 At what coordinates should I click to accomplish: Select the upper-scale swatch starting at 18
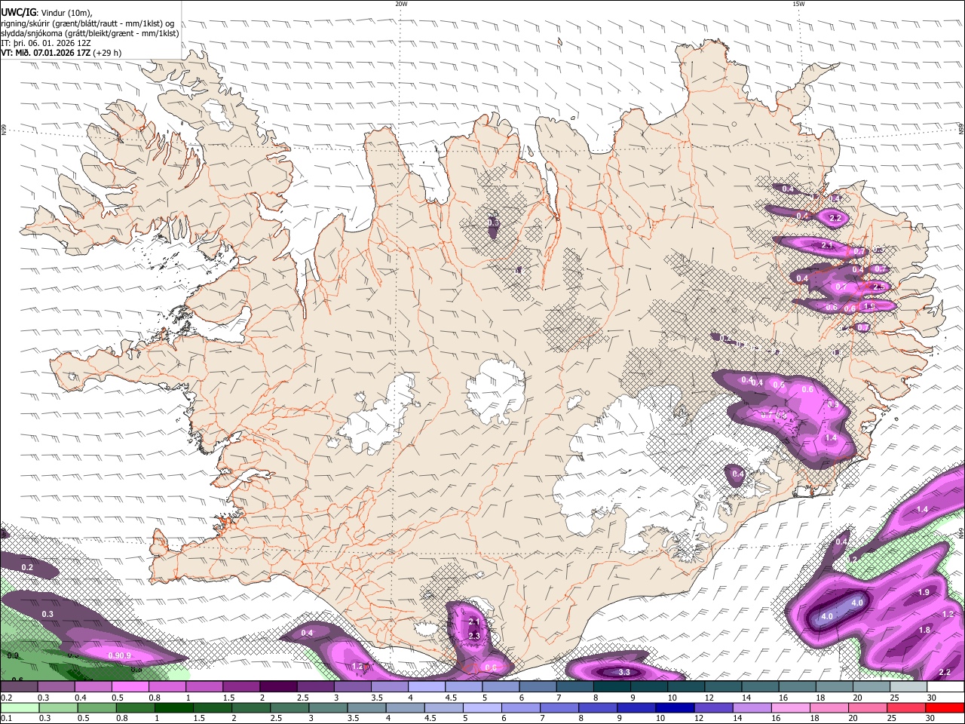(835, 686)
